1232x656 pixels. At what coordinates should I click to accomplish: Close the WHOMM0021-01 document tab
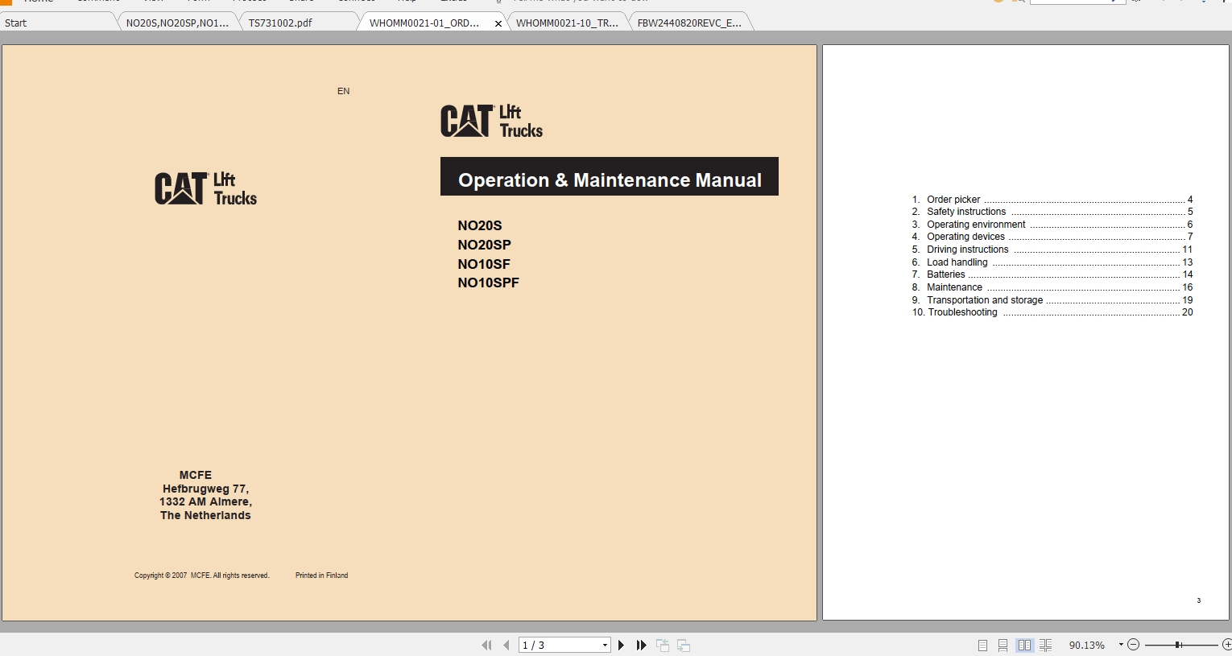coord(498,23)
